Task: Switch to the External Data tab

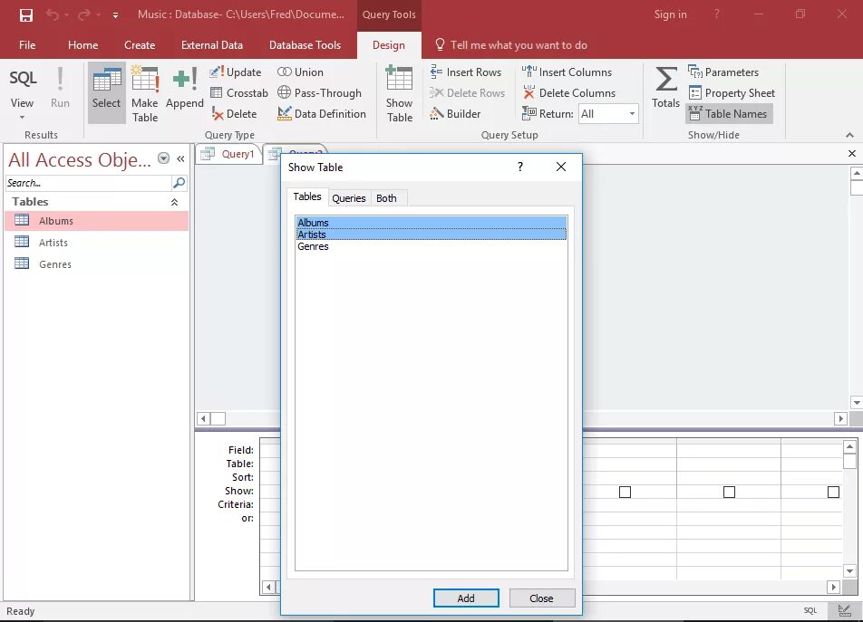Action: [x=212, y=45]
